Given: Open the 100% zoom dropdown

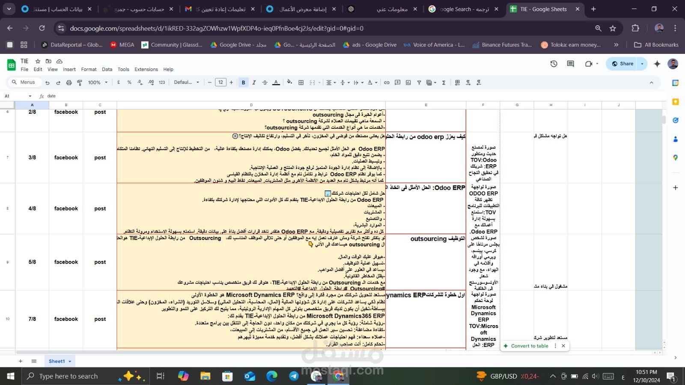Looking at the screenshot, I should (x=98, y=83).
